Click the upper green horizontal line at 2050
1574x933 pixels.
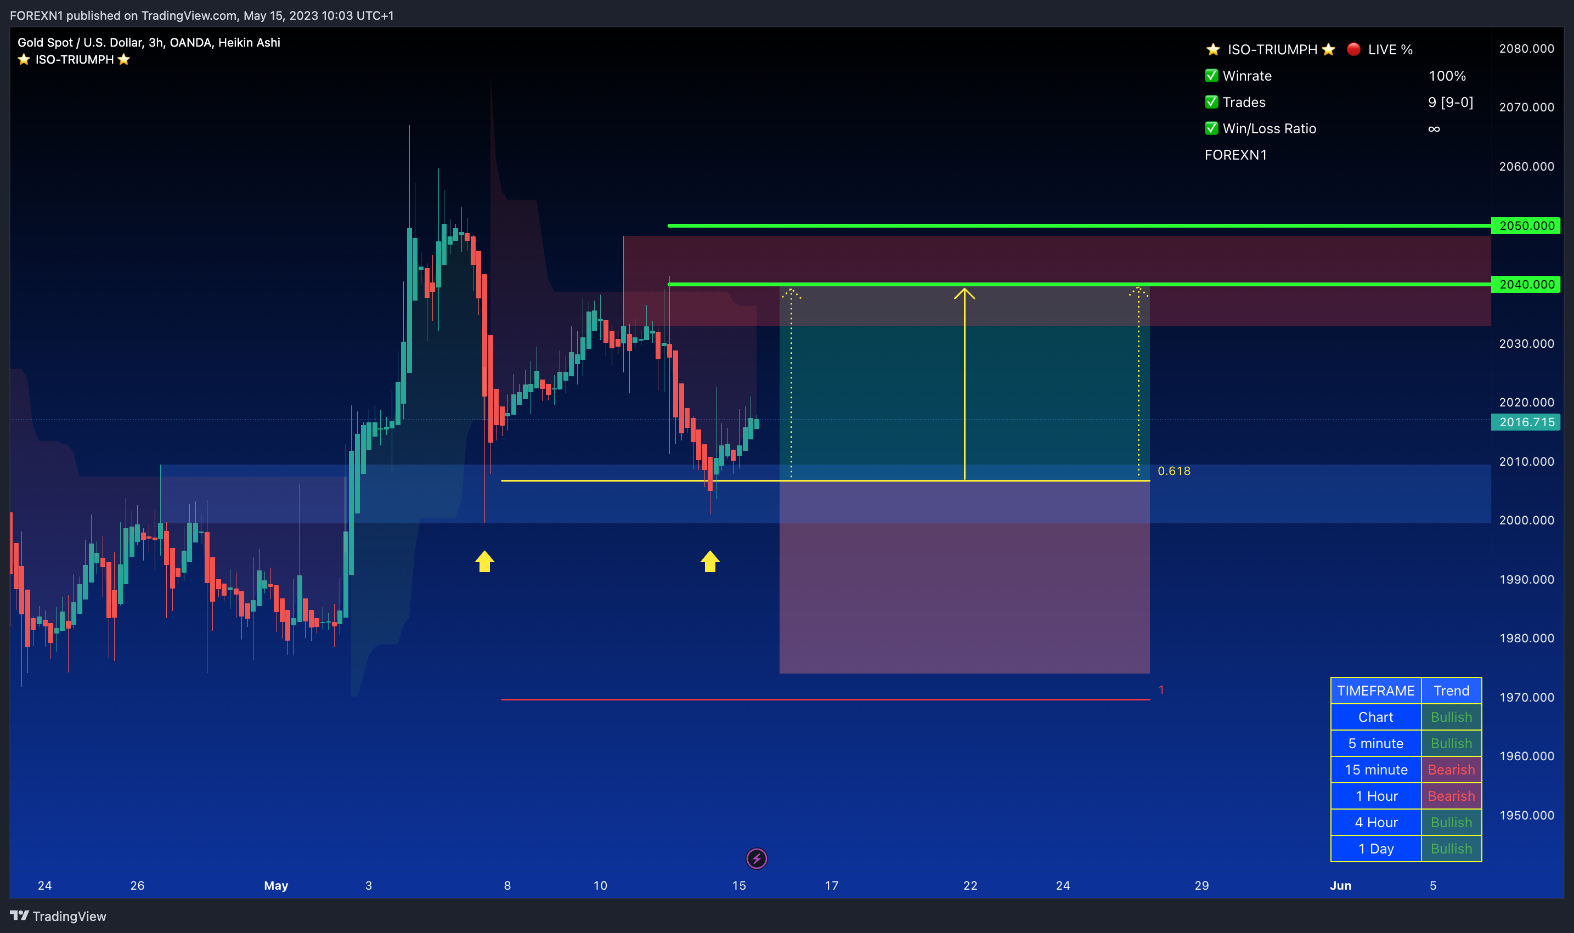1079,225
